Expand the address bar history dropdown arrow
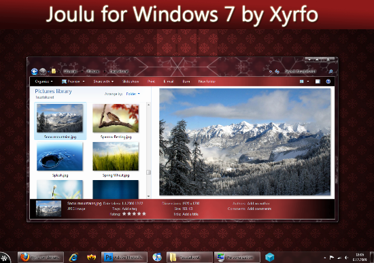374x263 pixels. click(271, 71)
